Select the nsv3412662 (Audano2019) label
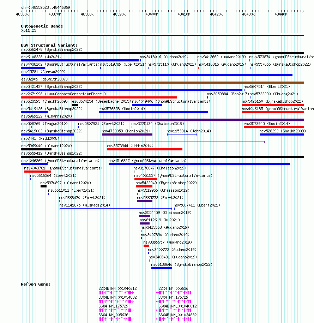The width and height of the screenshot is (314, 323). [x=222, y=57]
